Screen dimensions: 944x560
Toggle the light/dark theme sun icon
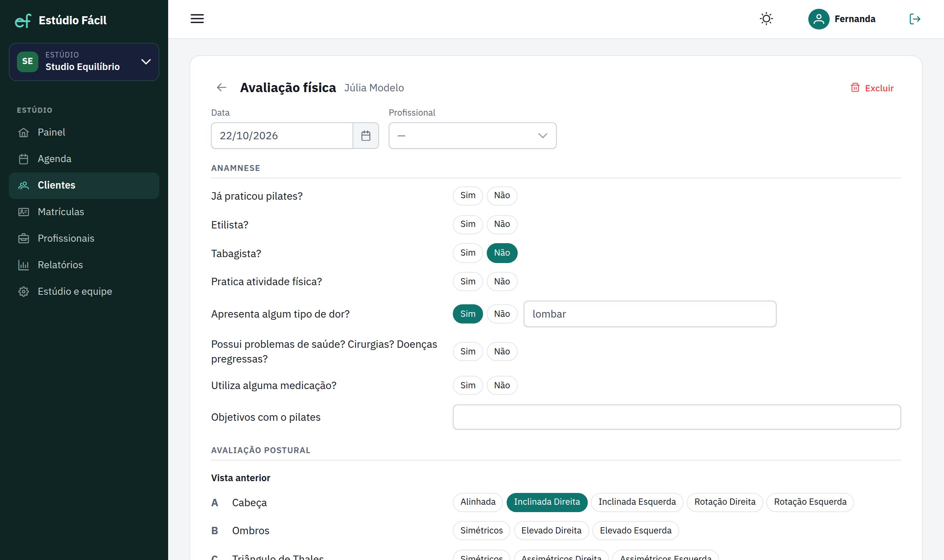(766, 19)
